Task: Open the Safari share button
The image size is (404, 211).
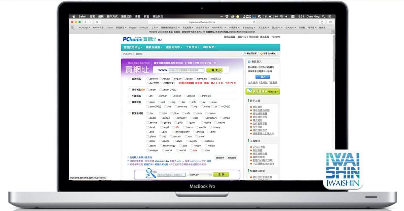Action: 323,22
